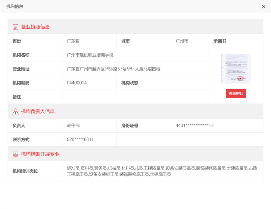The height and width of the screenshot is (209, 271).
Task: Click the 查看照片 button
Action: click(236, 94)
